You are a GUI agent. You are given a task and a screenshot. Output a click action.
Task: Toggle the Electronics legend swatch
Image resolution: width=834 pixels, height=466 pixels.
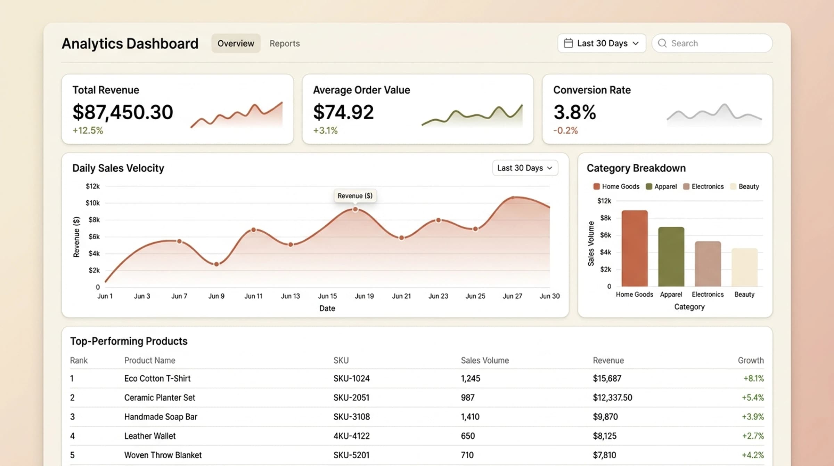pyautogui.click(x=686, y=186)
